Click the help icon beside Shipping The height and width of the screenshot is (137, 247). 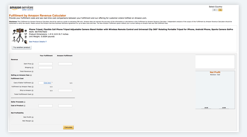pos(33,68)
